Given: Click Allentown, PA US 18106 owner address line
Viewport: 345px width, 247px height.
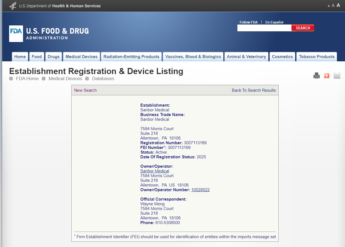Looking at the screenshot, I should (x=164, y=185).
